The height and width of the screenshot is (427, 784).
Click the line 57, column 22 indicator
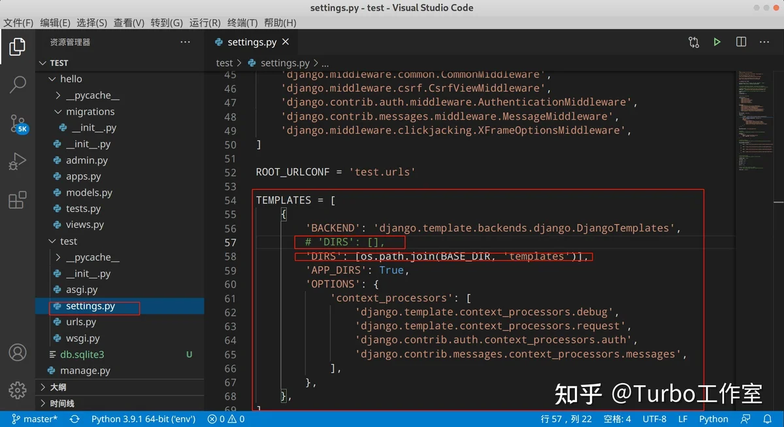point(566,419)
